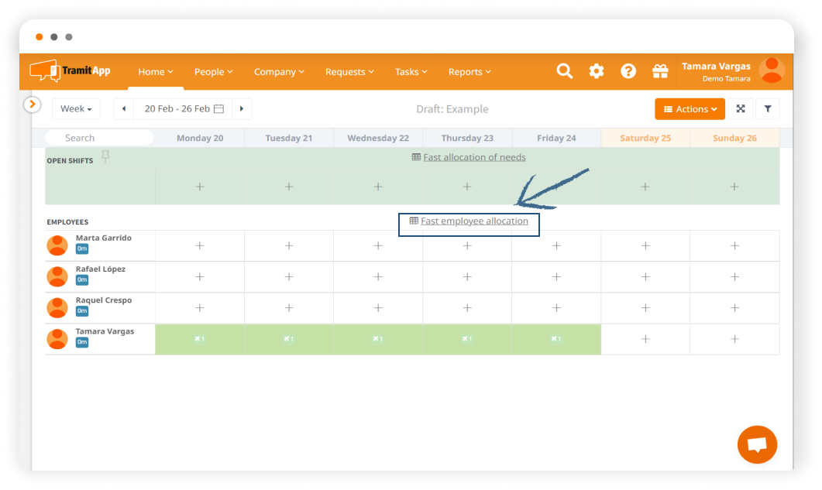Image resolution: width=822 pixels, height=490 pixels.
Task: Open the gift box icon
Action: (x=660, y=71)
